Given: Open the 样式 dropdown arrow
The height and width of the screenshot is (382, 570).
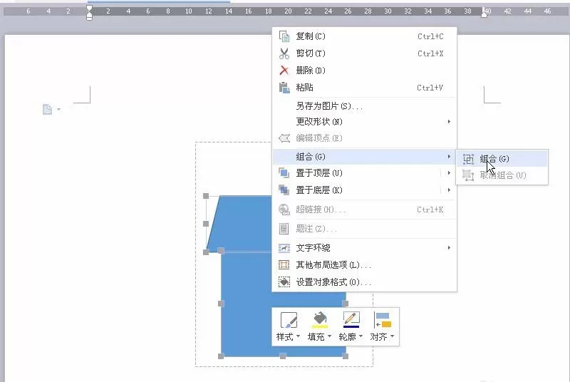Looking at the screenshot, I should [298, 336].
